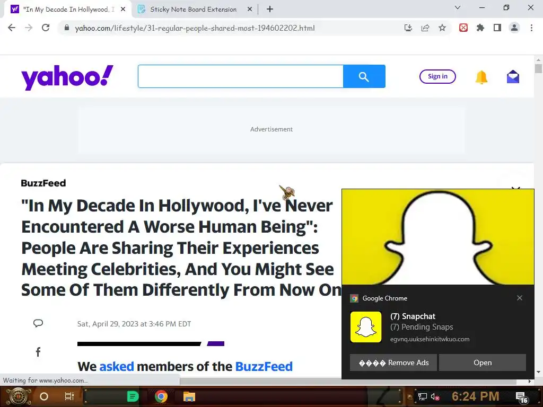Open Task View on taskbar
The width and height of the screenshot is (543, 407).
pyautogui.click(x=69, y=396)
